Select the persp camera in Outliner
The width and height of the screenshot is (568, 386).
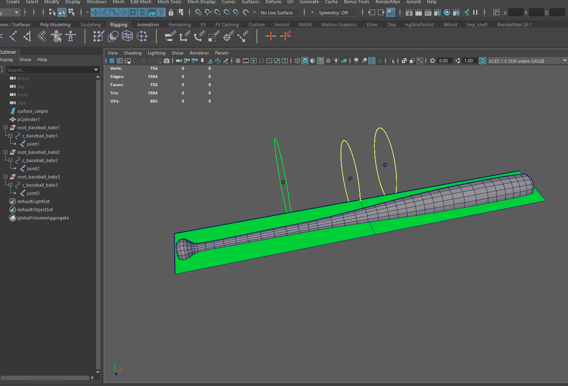pyautogui.click(x=23, y=78)
